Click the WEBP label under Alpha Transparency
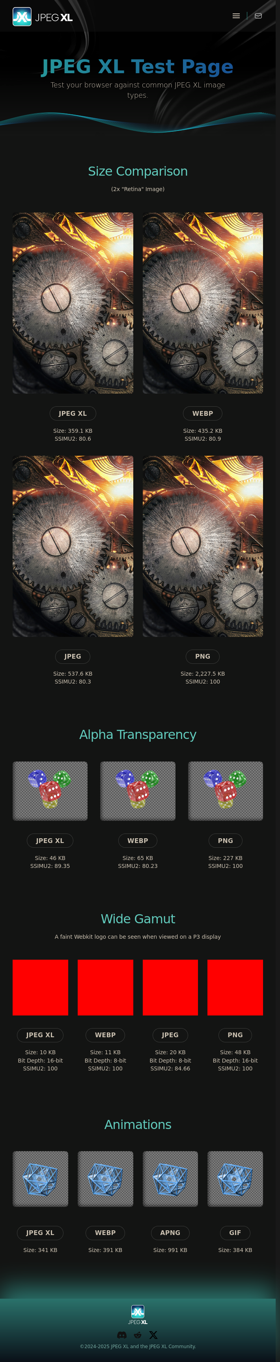Viewport: 280px width, 1362px height. [x=138, y=841]
